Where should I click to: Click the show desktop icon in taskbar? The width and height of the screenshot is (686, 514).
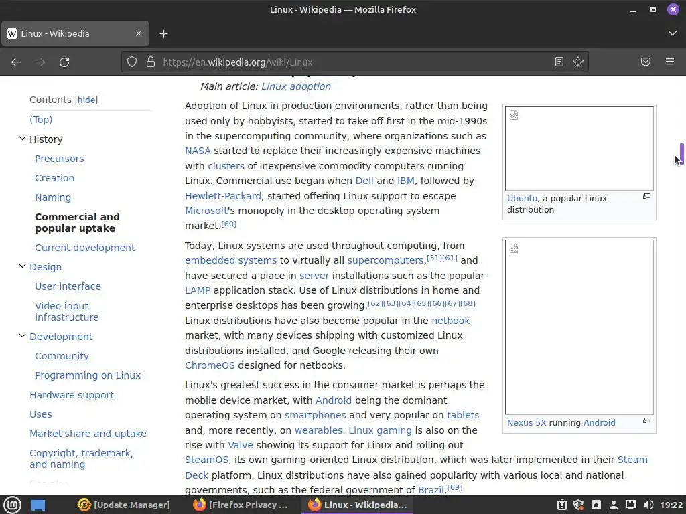38,505
